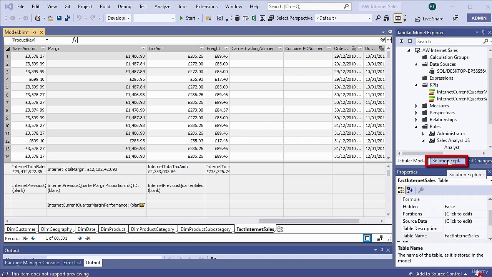This screenshot has height=277, width=492.
Task: Open the File menu
Action: point(21,7)
